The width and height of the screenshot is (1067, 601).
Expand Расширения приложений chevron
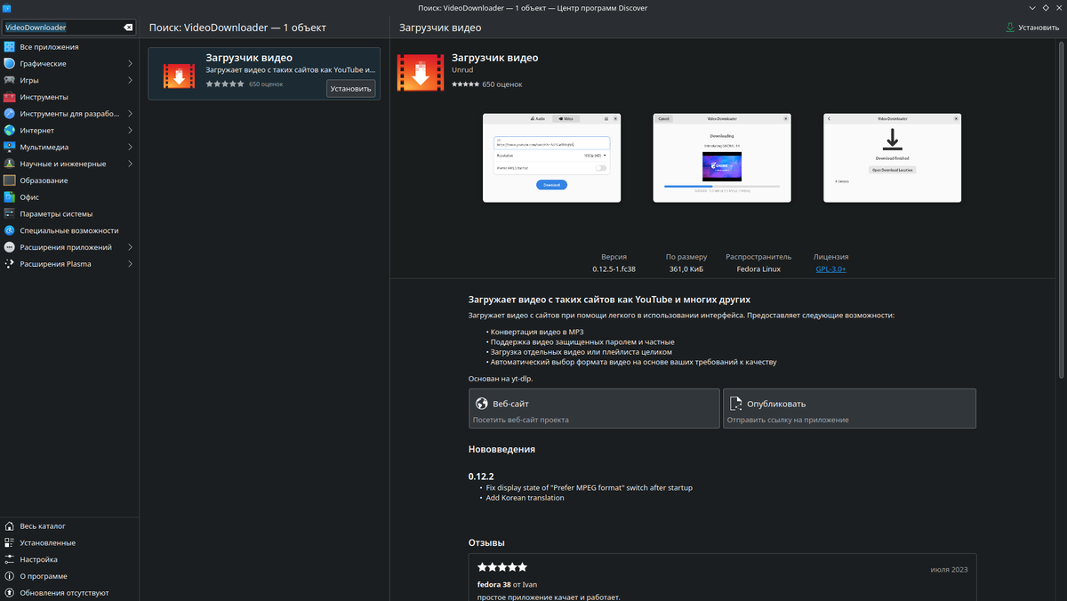tap(130, 247)
